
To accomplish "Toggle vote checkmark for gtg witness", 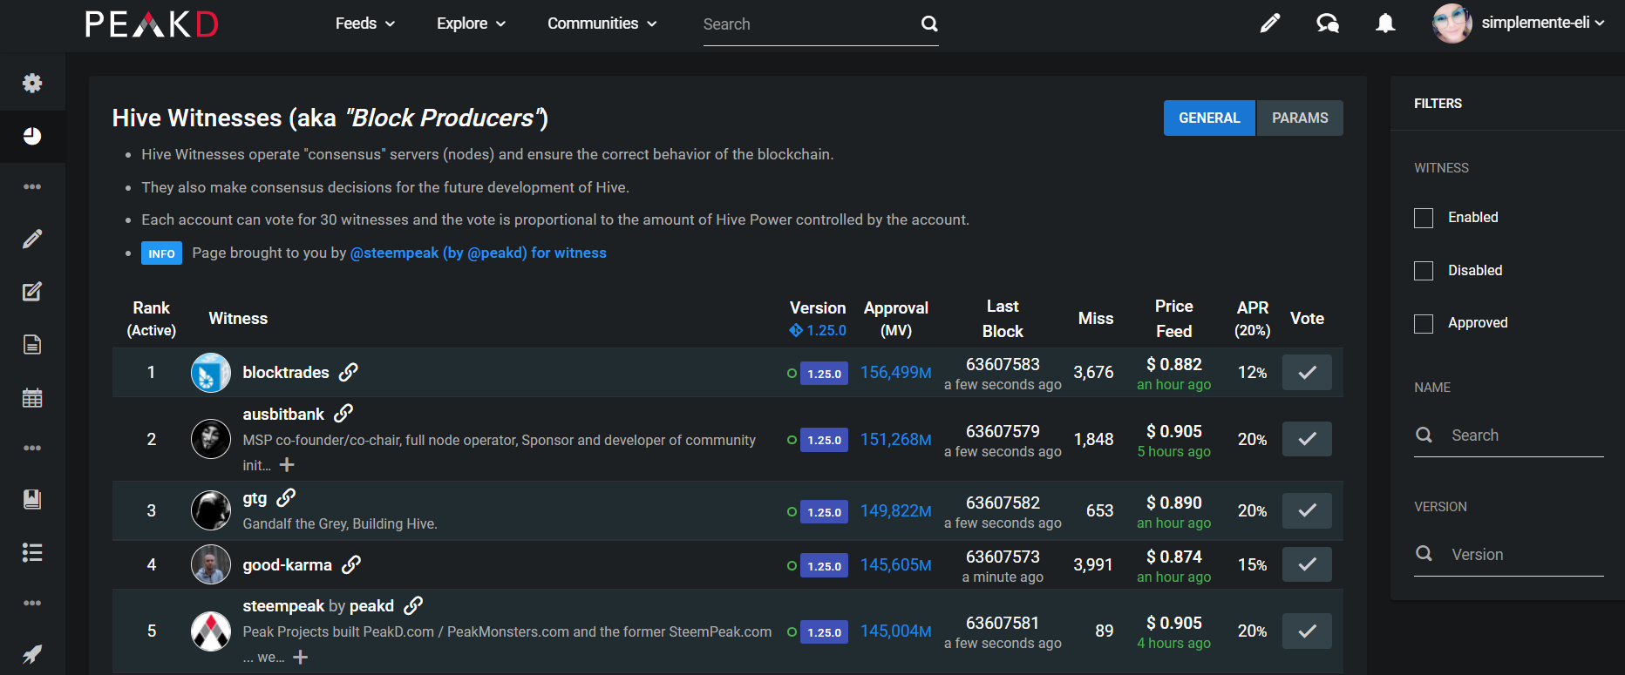I will tap(1307, 511).
